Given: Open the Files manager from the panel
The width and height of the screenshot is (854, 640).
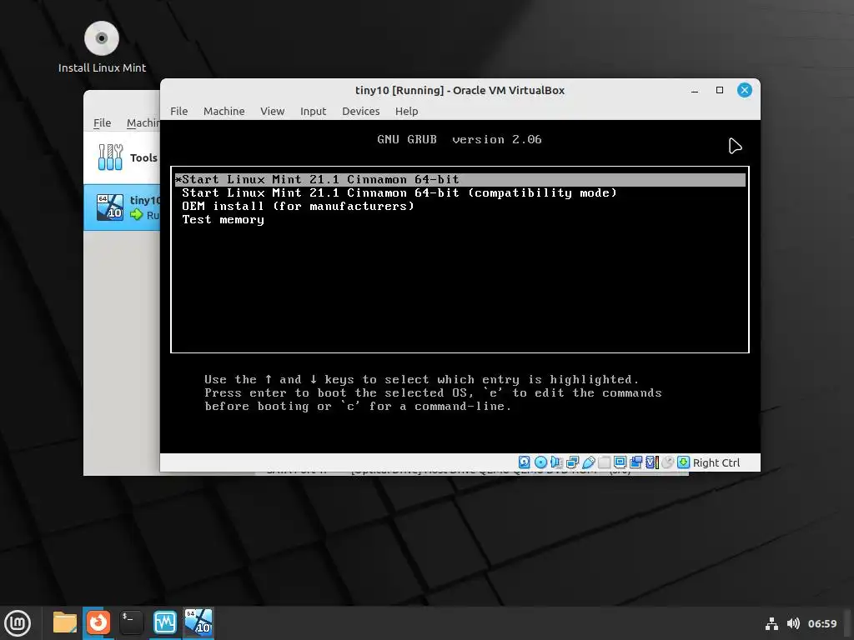Looking at the screenshot, I should (65, 622).
